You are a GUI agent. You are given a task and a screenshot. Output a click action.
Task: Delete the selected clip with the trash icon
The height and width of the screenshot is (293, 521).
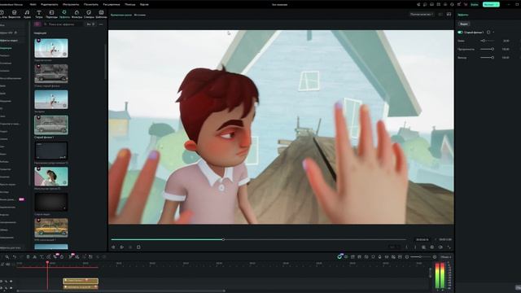click(x=28, y=257)
